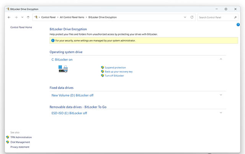Collapse the C: BitLocker on section
Viewport: 245px width, 154px height.
point(221,59)
